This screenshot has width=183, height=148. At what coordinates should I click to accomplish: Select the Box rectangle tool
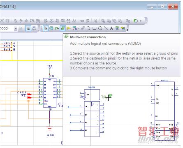[94, 28]
